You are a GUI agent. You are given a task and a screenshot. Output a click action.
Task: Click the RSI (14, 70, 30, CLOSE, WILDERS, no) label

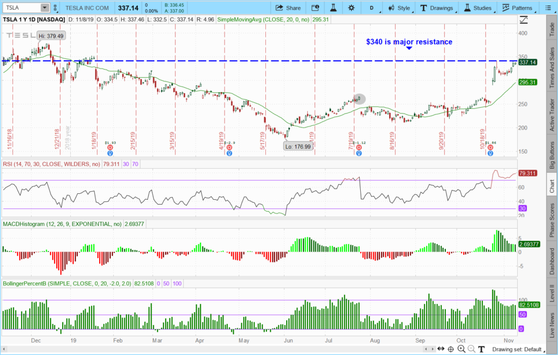[x=51, y=164]
